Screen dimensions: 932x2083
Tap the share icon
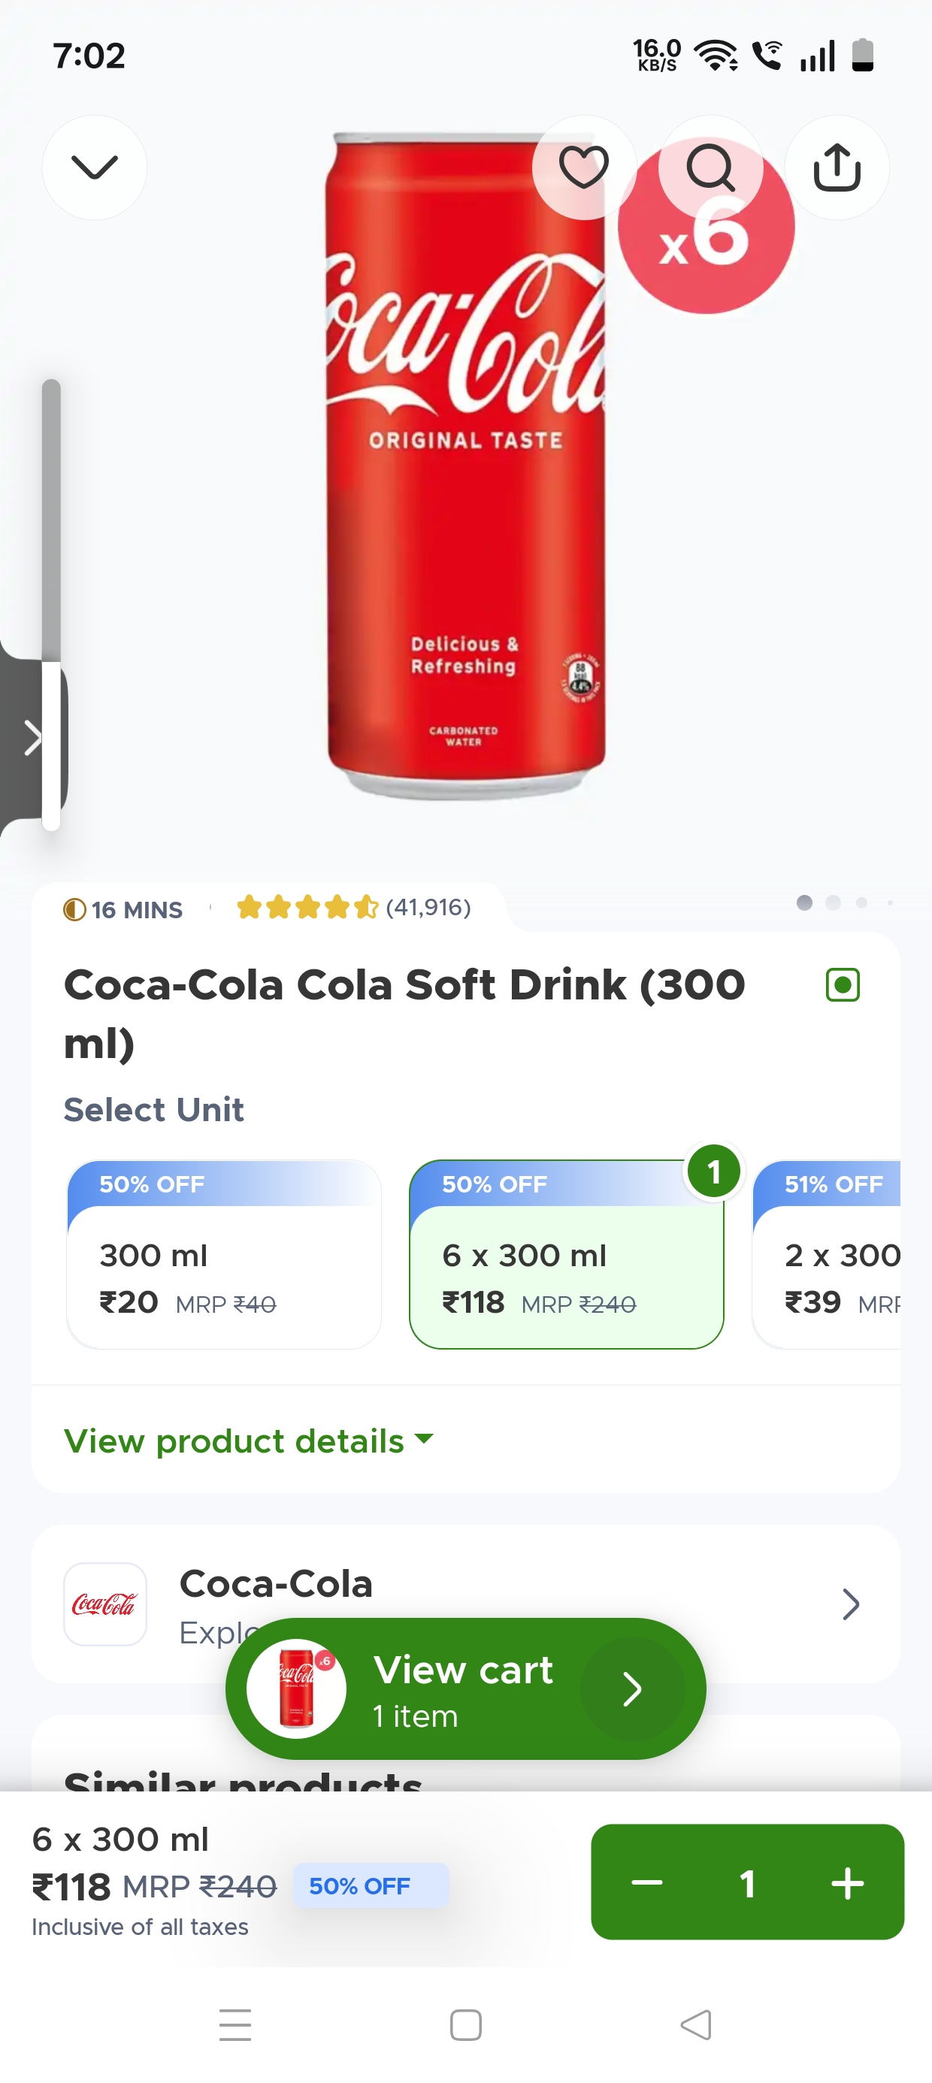coord(837,168)
